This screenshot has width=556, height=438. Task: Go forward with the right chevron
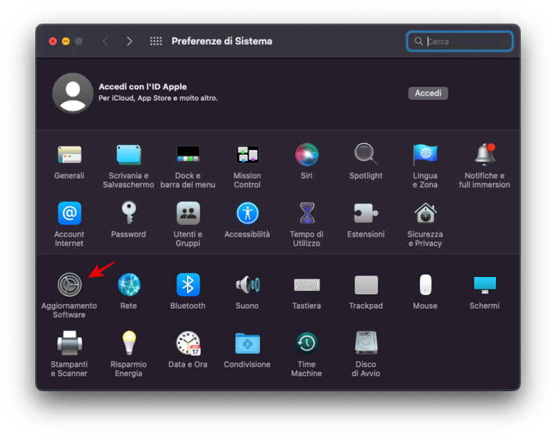pyautogui.click(x=129, y=42)
